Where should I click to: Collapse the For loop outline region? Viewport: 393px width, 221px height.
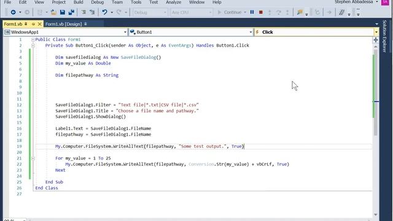[33, 158]
